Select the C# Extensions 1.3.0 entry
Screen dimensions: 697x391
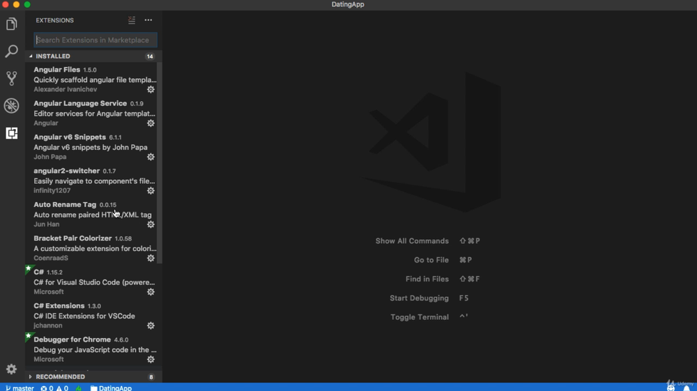pyautogui.click(x=91, y=316)
